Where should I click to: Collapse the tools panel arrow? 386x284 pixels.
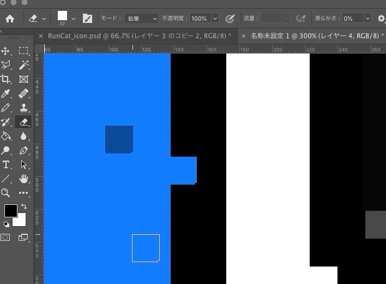click(1, 31)
